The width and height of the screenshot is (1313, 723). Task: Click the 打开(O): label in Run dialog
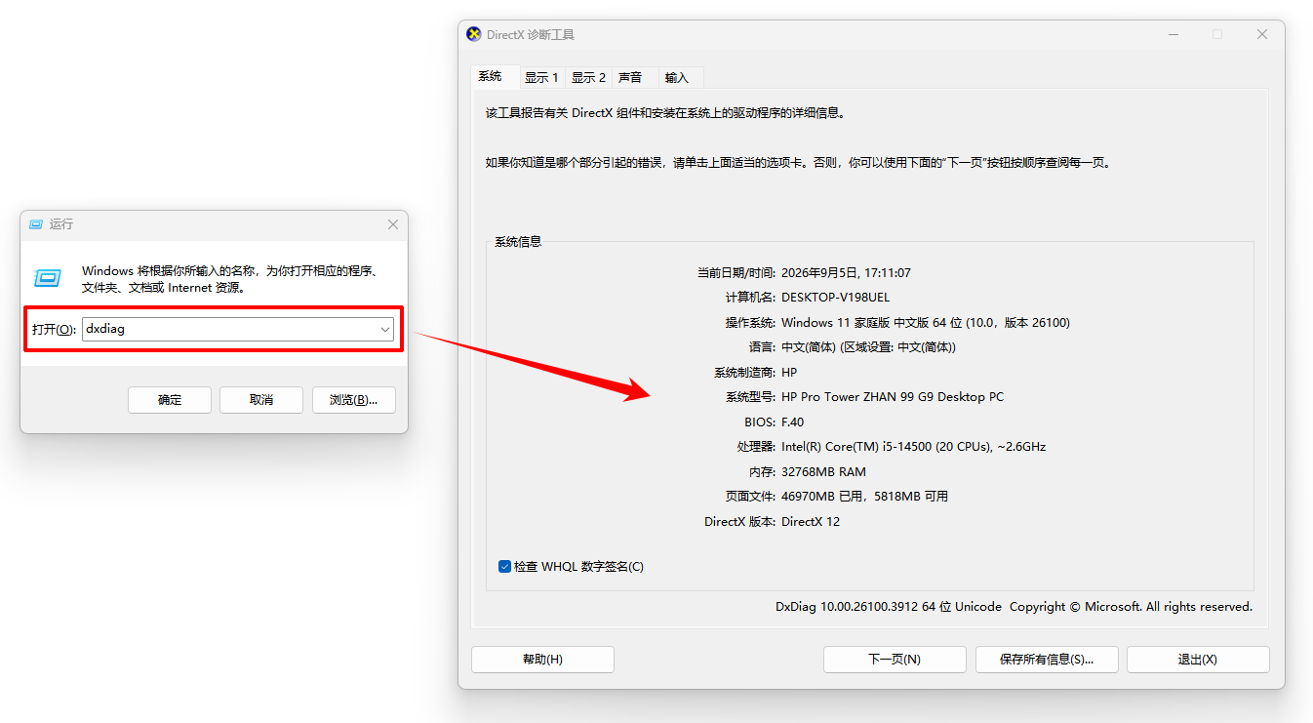54,330
